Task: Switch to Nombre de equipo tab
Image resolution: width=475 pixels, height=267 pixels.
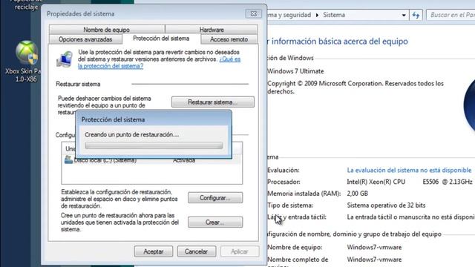Action: (x=107, y=30)
